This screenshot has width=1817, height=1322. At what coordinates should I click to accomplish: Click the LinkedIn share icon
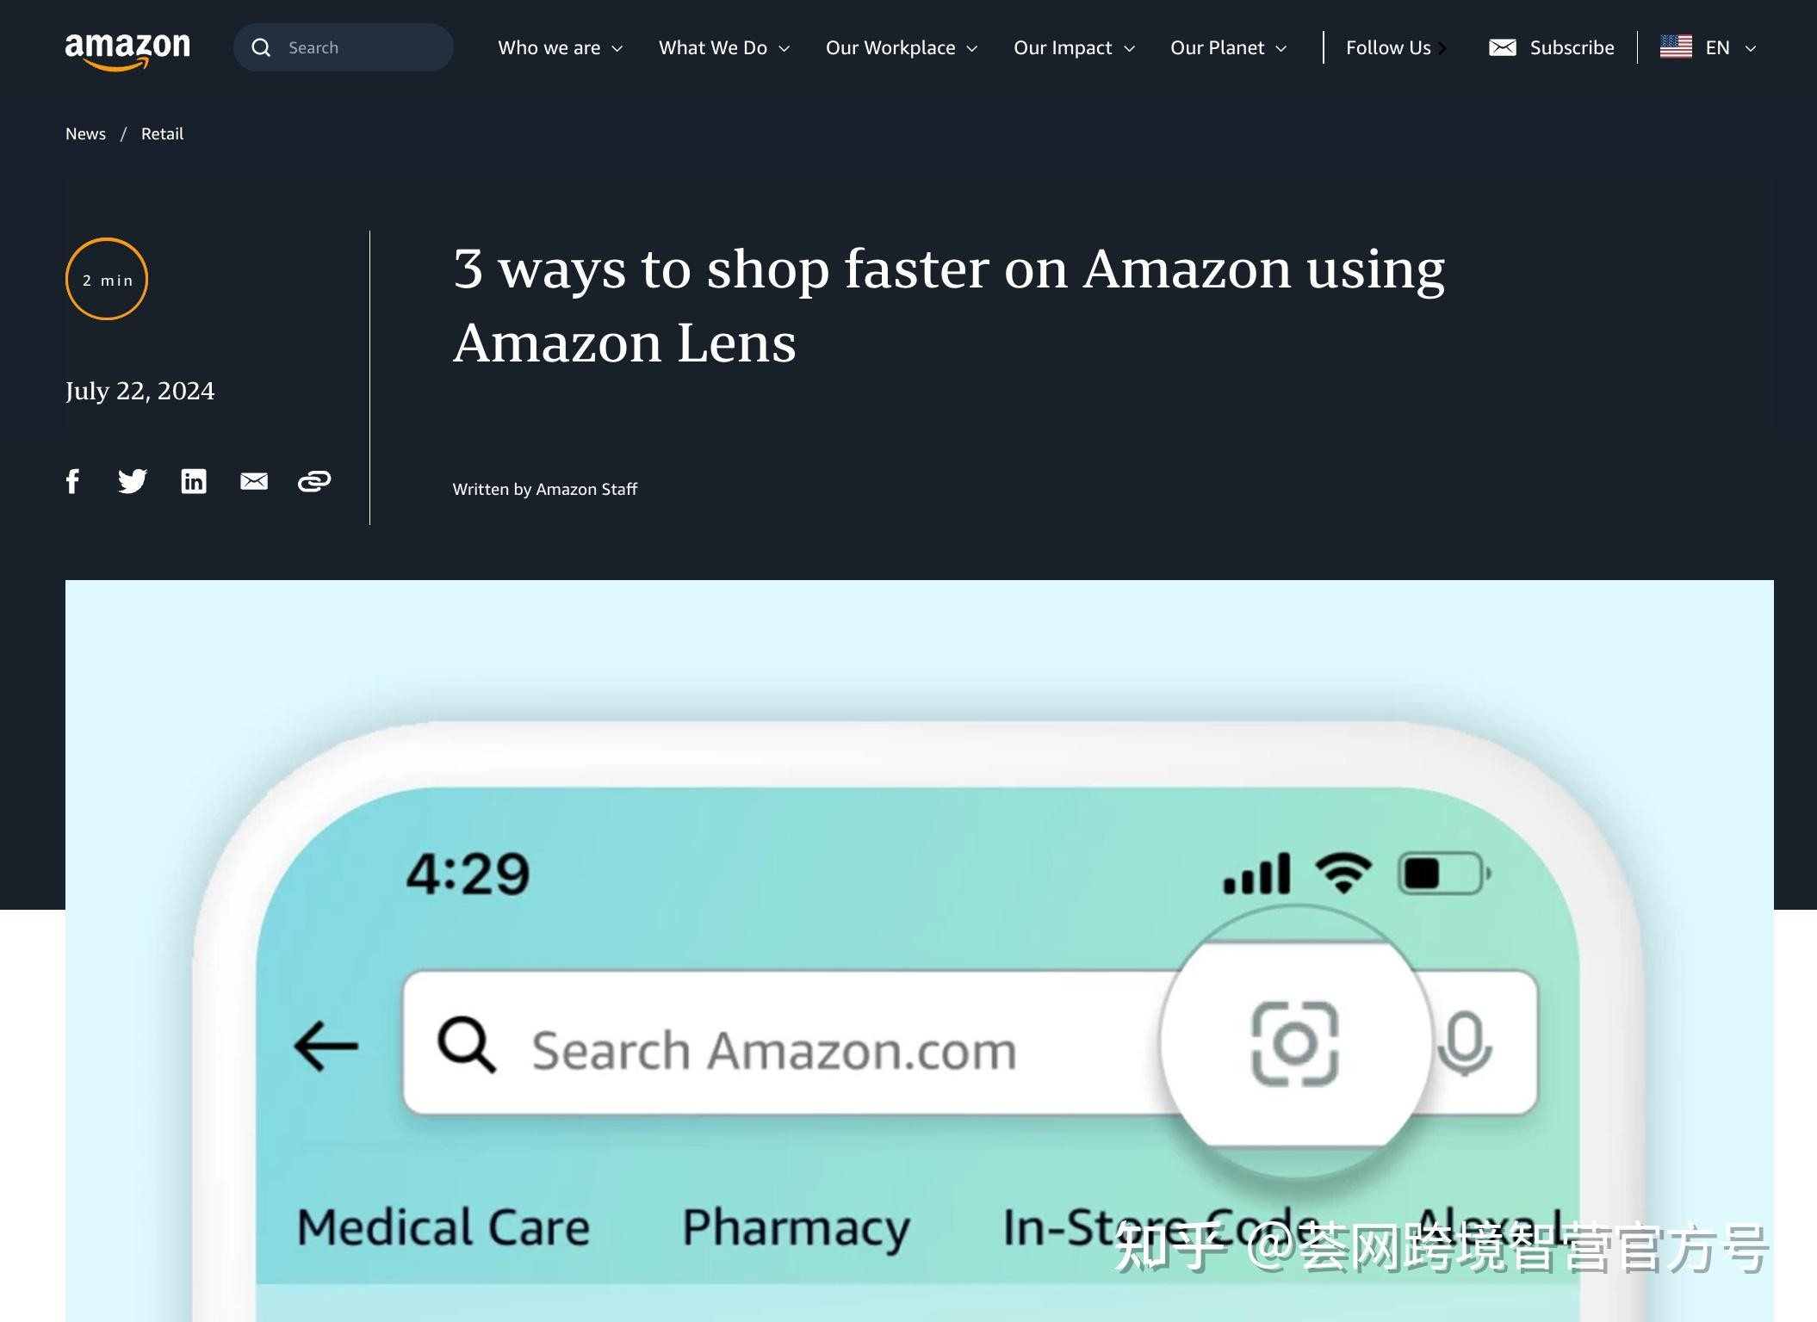pos(193,480)
